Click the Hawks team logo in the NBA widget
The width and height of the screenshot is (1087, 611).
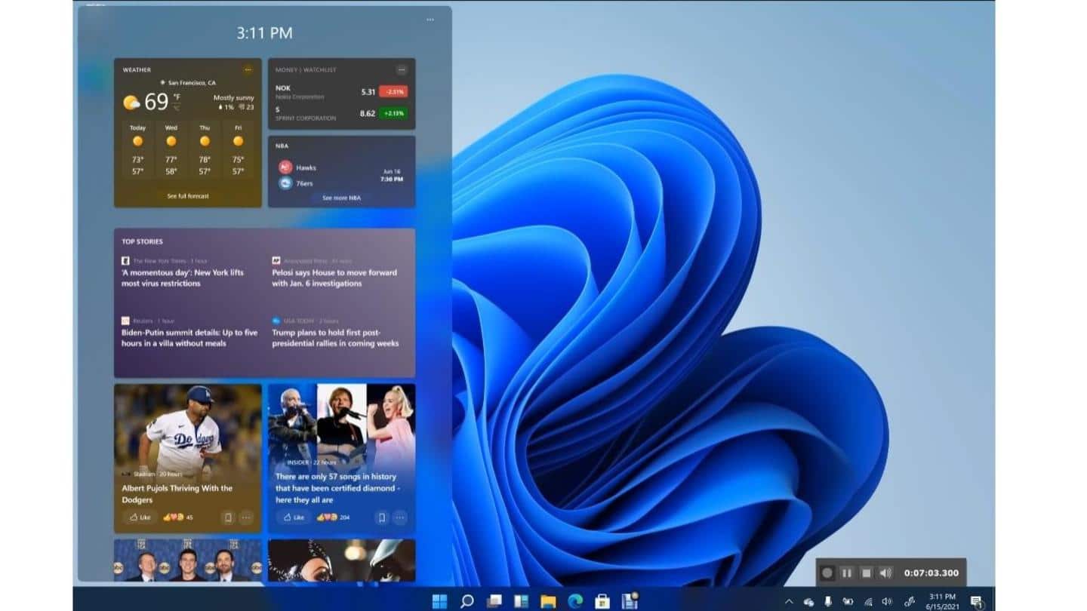[285, 167]
